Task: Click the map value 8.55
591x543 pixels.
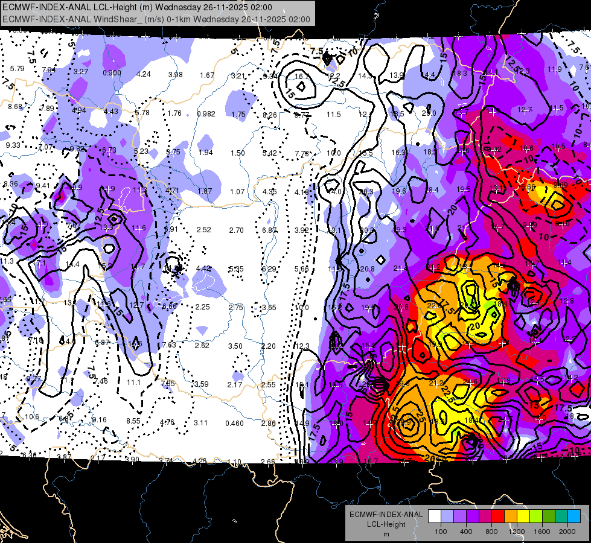Action: tap(133, 421)
